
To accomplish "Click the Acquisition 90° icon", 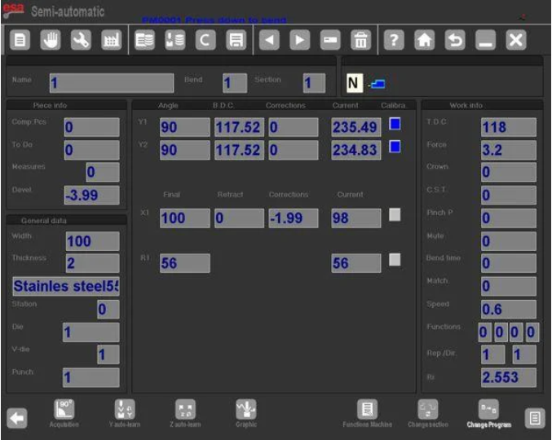I will pyautogui.click(x=65, y=411).
